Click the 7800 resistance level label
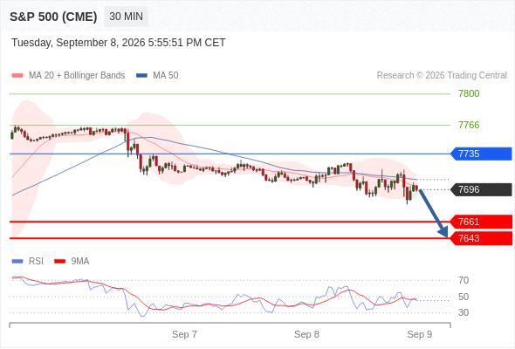 (469, 93)
